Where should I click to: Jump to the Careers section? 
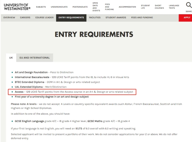point(25,17)
